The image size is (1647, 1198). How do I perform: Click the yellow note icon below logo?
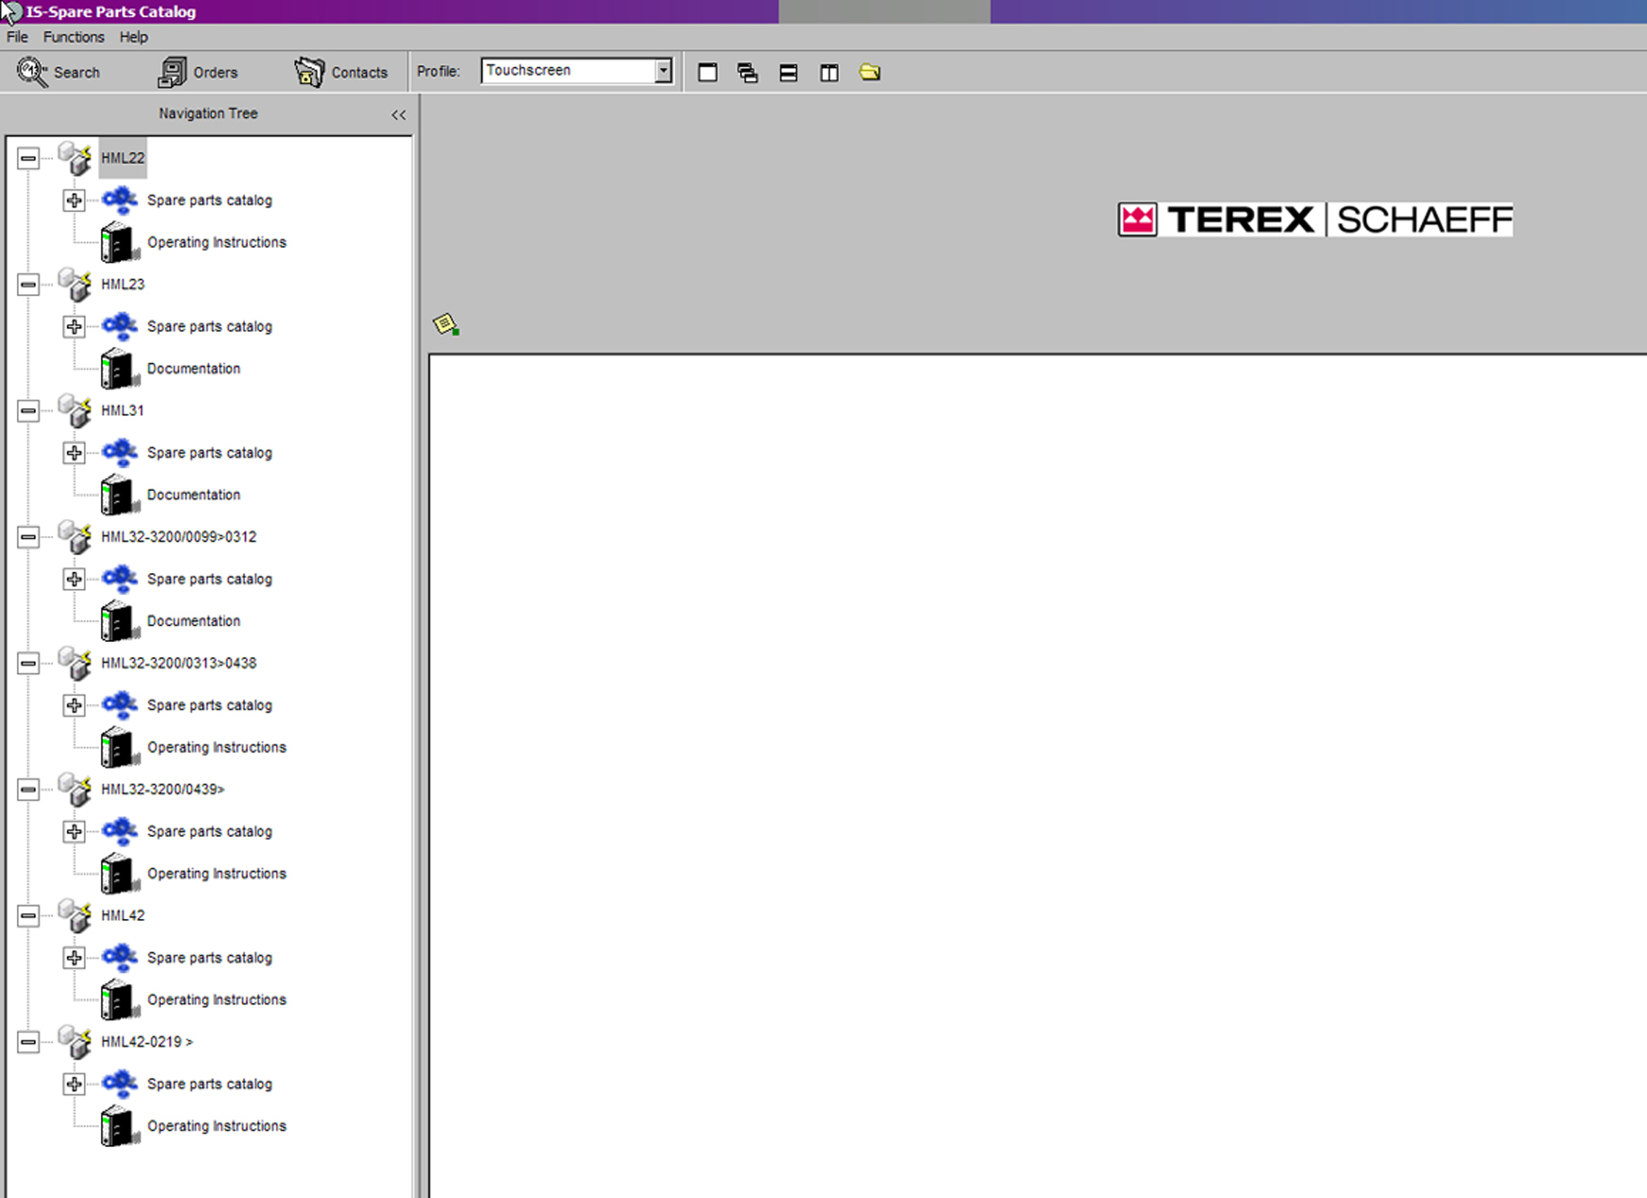tap(446, 325)
